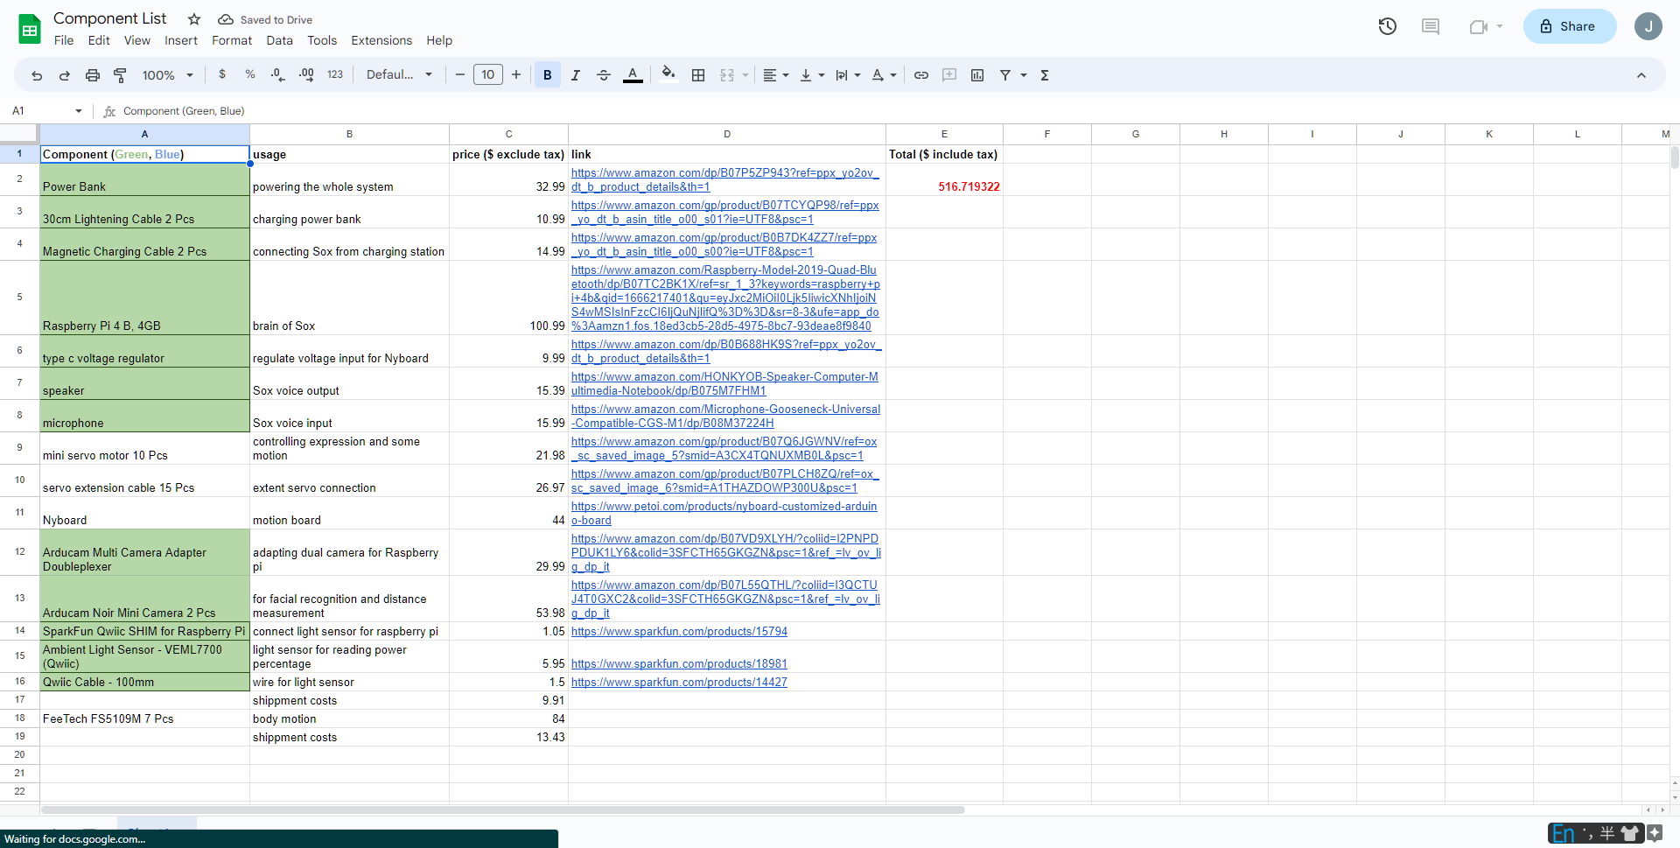Screen dimensions: 1680x848
Task: Create a filter using the filter icon
Action: (1006, 75)
